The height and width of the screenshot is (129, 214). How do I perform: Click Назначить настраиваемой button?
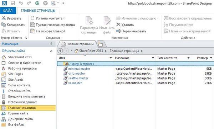187,31
